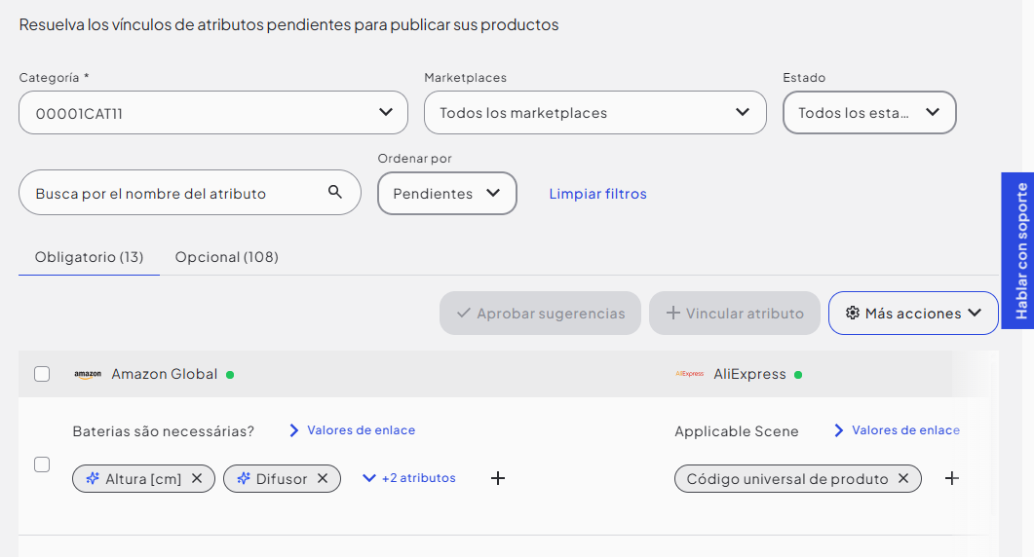Image resolution: width=1034 pixels, height=557 pixels.
Task: Click the Difusor chip
Action: tap(282, 478)
